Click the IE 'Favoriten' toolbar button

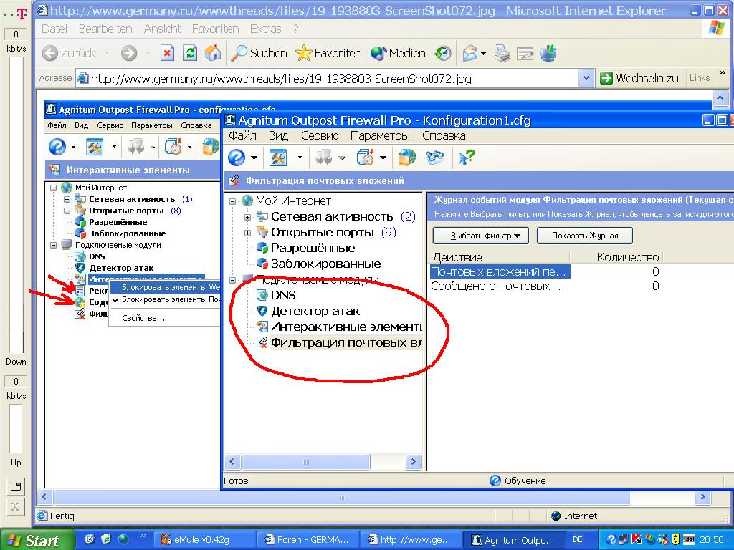(x=328, y=53)
